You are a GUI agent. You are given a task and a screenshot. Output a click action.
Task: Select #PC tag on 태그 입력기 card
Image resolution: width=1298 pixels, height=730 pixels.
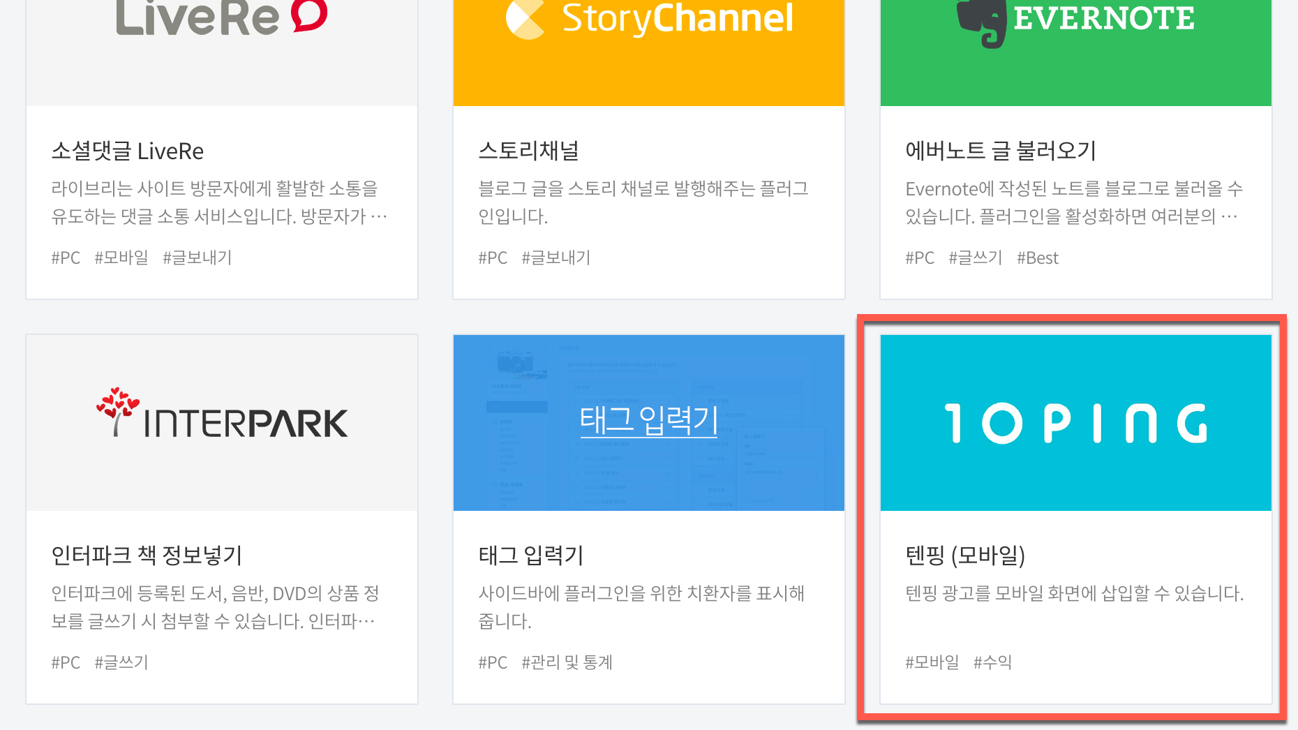[x=493, y=662]
